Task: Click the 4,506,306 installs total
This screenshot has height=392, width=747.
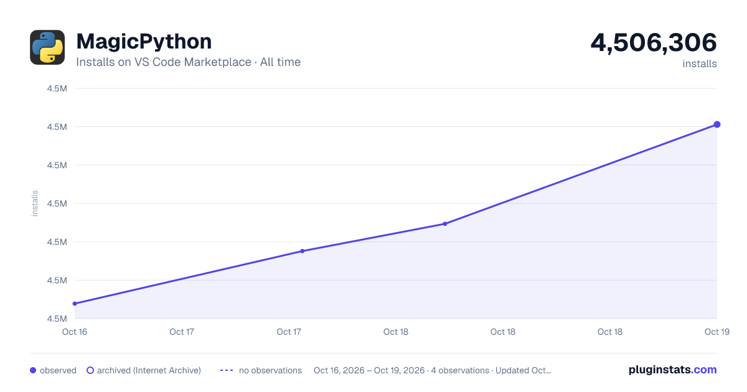Action: tap(654, 43)
